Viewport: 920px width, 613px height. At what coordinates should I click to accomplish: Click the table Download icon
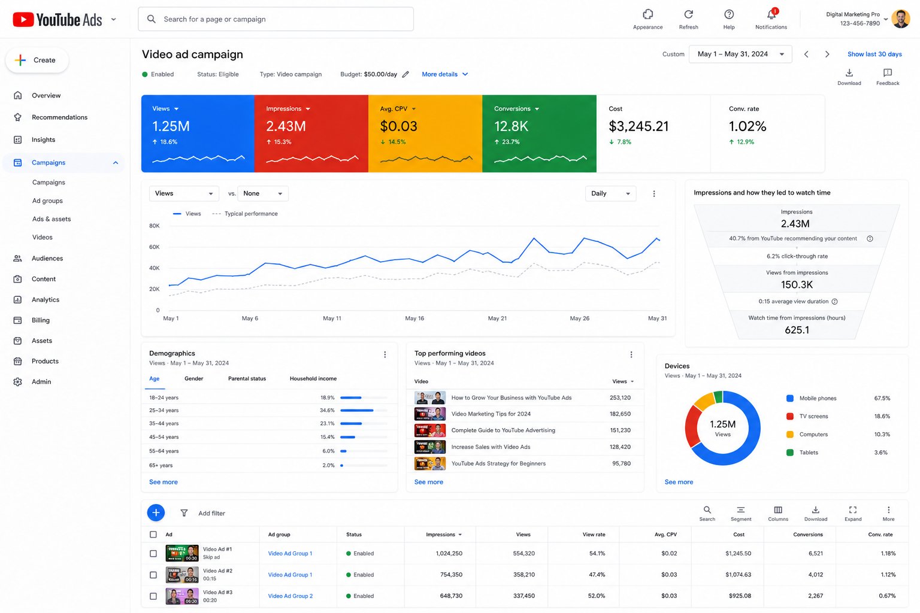816,510
